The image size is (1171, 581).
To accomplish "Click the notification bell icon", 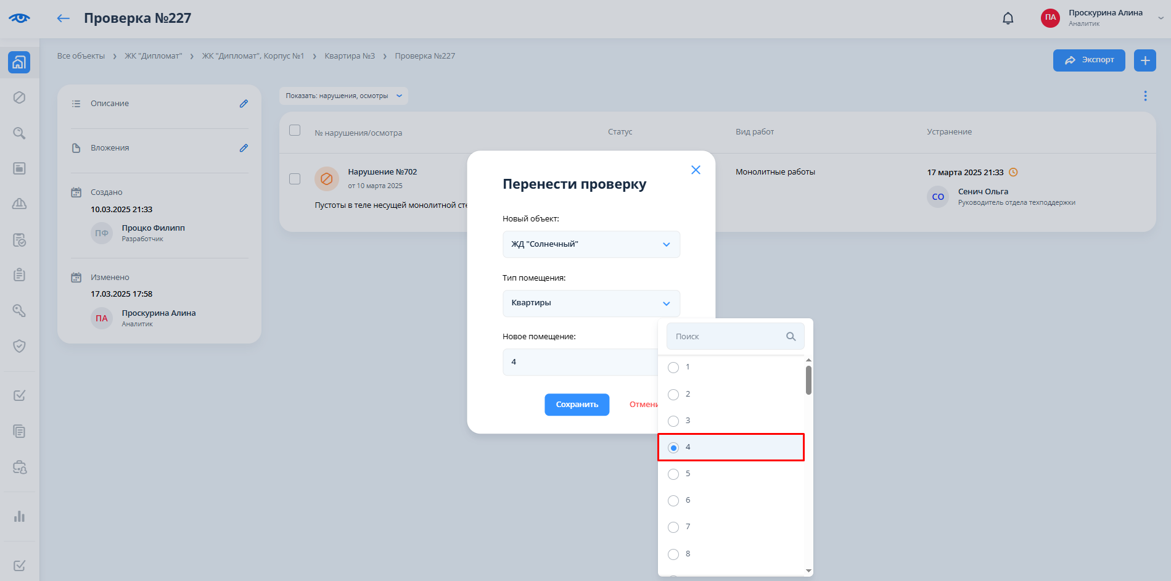I will tap(1008, 19).
